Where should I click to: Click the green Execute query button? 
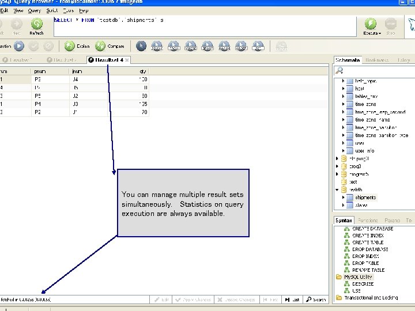(x=370, y=24)
